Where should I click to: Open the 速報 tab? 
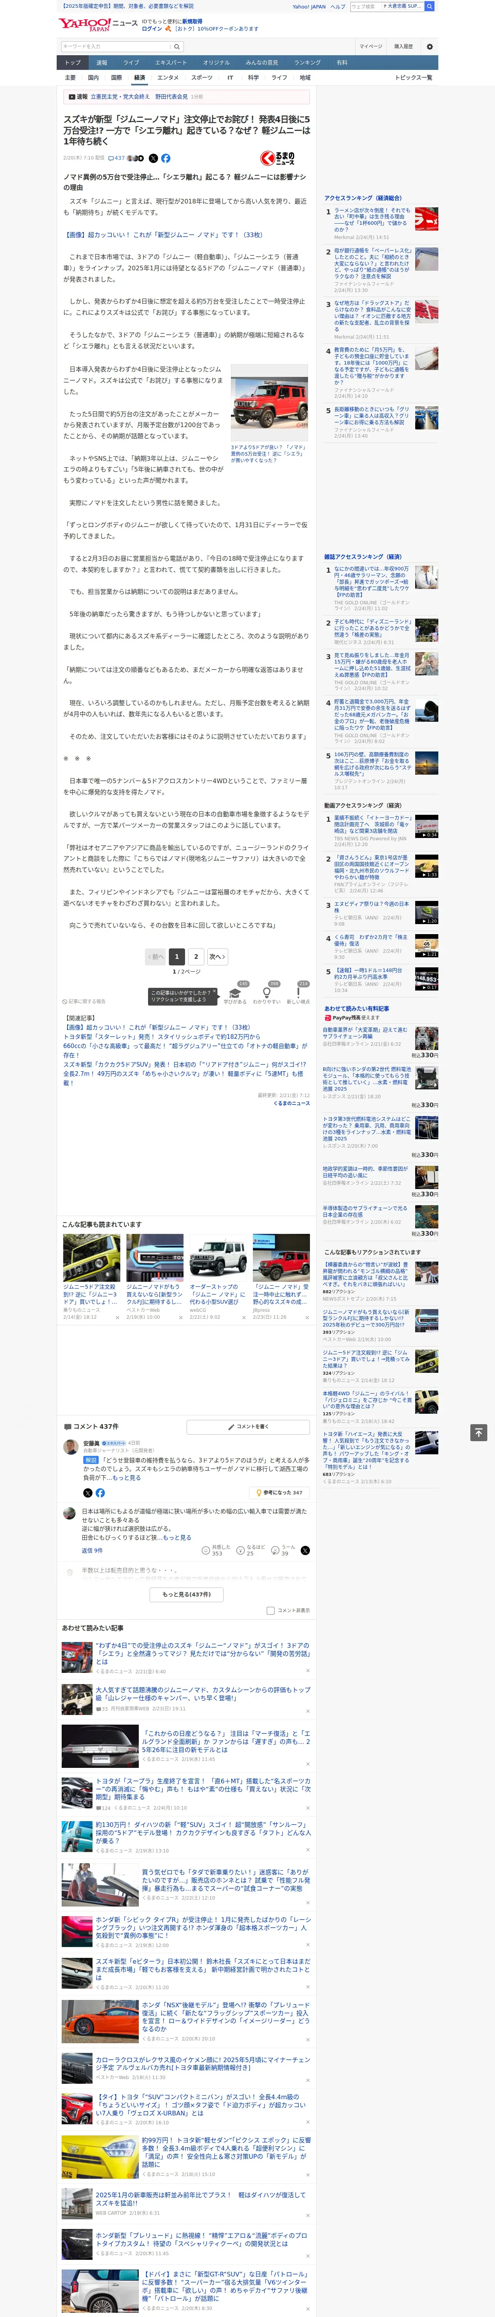coord(101,63)
